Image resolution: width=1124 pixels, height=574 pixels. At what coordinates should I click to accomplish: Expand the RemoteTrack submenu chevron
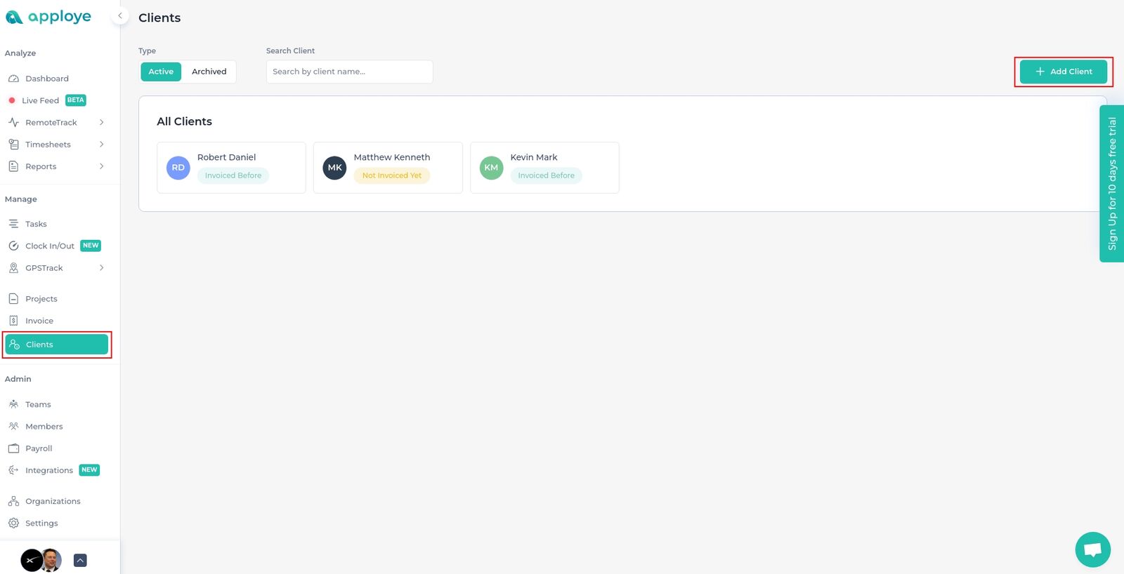(102, 122)
